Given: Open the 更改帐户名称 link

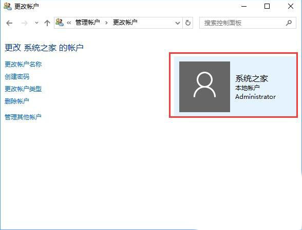Looking at the screenshot, I should (x=23, y=65).
